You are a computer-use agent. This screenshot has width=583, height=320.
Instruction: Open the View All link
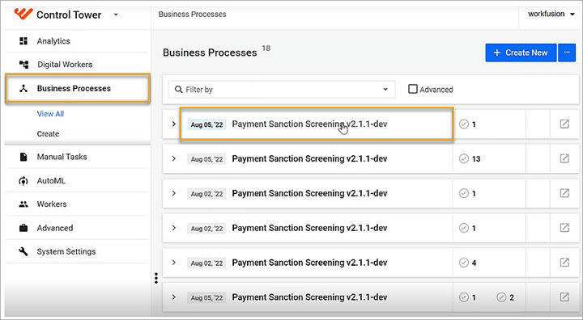(x=50, y=114)
